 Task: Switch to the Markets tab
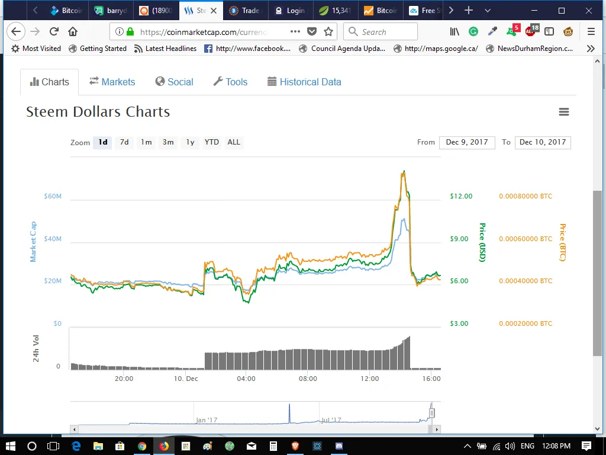coord(112,82)
